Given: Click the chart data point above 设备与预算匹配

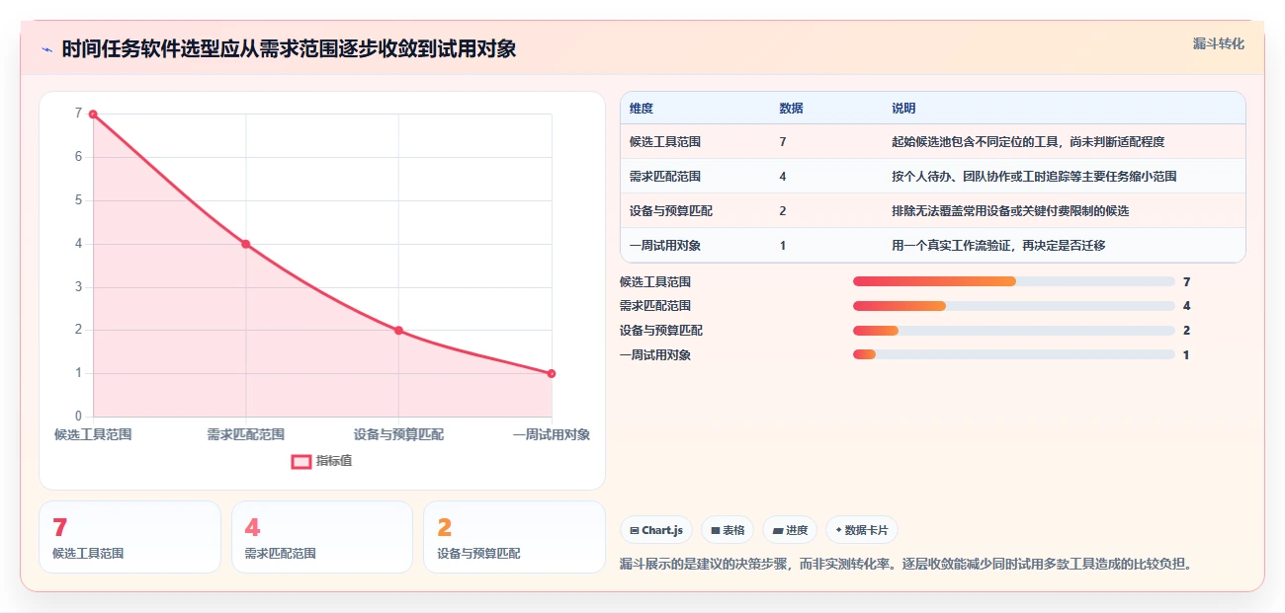Looking at the screenshot, I should (398, 331).
